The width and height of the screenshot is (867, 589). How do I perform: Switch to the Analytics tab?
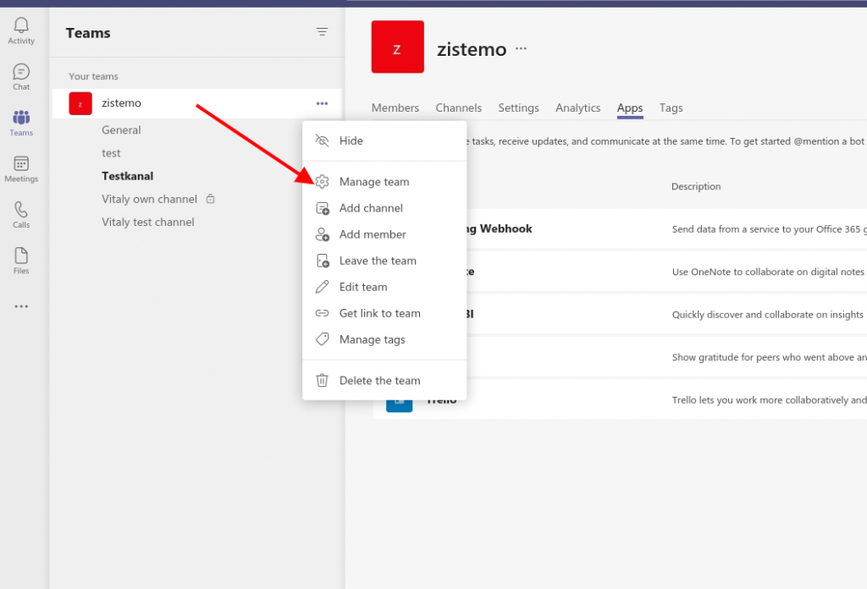pos(577,107)
